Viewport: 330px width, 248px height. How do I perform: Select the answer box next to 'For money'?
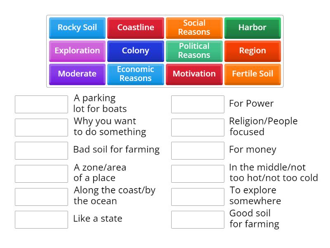(198, 150)
